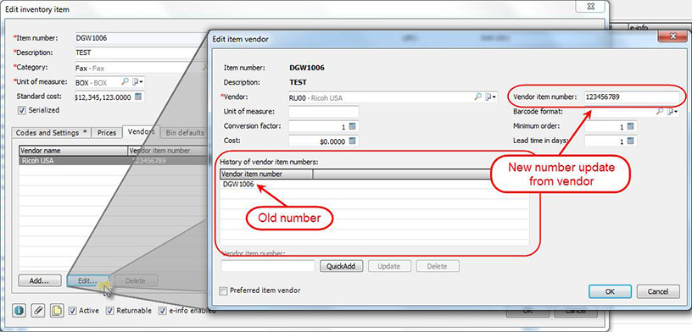
Task: Click Vendor item number header in Vendors tab
Action: (168, 151)
